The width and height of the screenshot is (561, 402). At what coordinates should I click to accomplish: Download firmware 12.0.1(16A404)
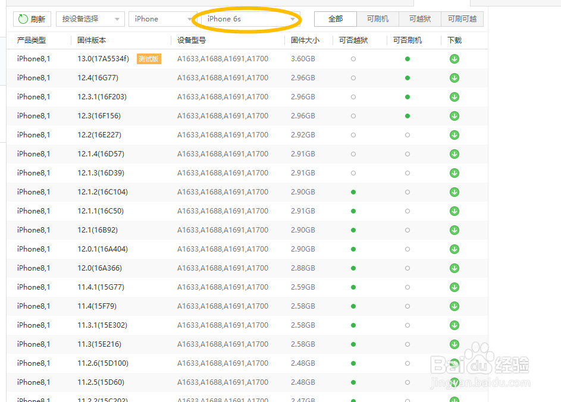coord(455,249)
